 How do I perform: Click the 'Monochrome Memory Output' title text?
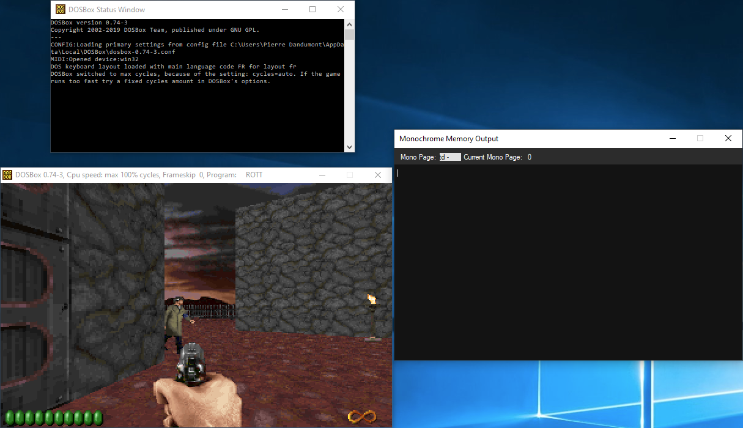(x=449, y=139)
